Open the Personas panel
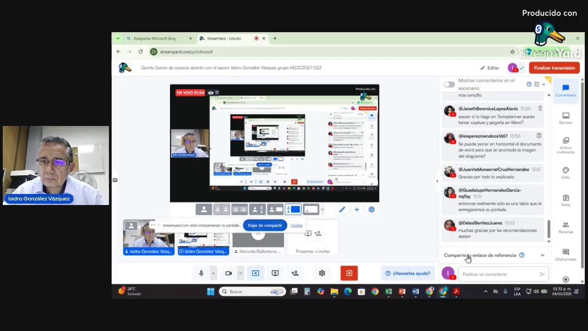The height and width of the screenshot is (331, 588). (565, 228)
